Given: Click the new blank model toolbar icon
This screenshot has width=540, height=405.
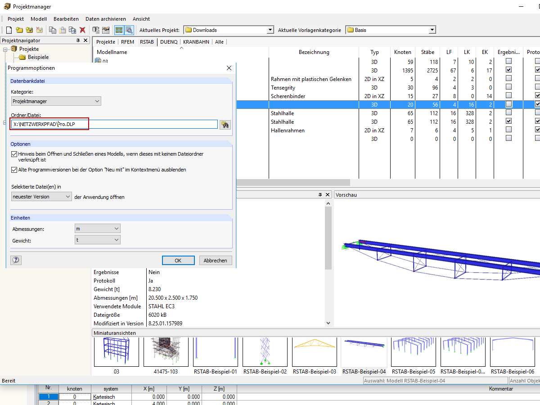Looking at the screenshot, I should [9, 30].
